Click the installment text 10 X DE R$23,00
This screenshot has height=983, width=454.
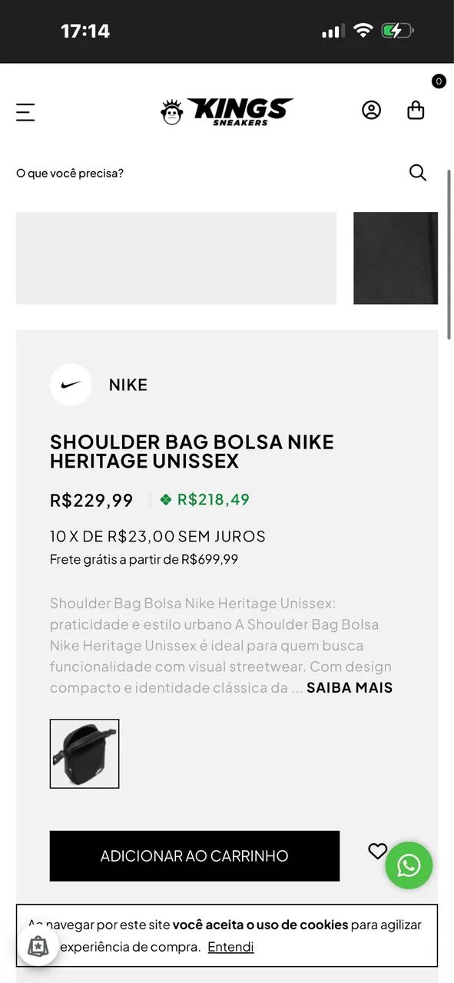(x=157, y=536)
